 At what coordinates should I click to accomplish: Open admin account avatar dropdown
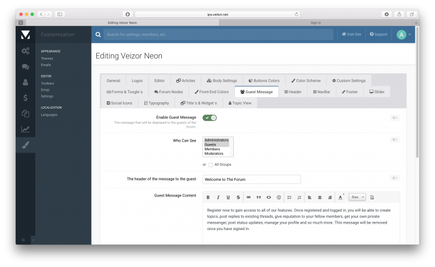pos(404,35)
